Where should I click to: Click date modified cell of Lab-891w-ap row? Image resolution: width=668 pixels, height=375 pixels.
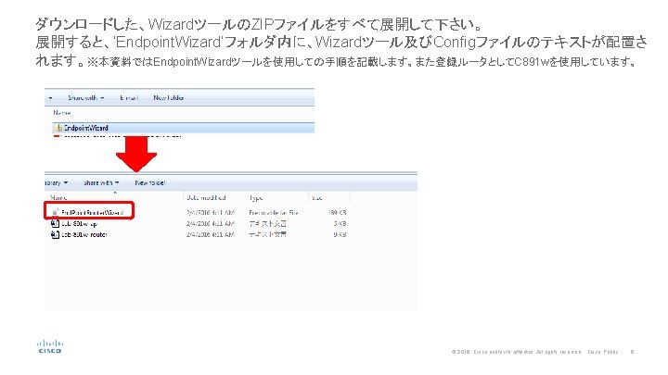[211, 223]
